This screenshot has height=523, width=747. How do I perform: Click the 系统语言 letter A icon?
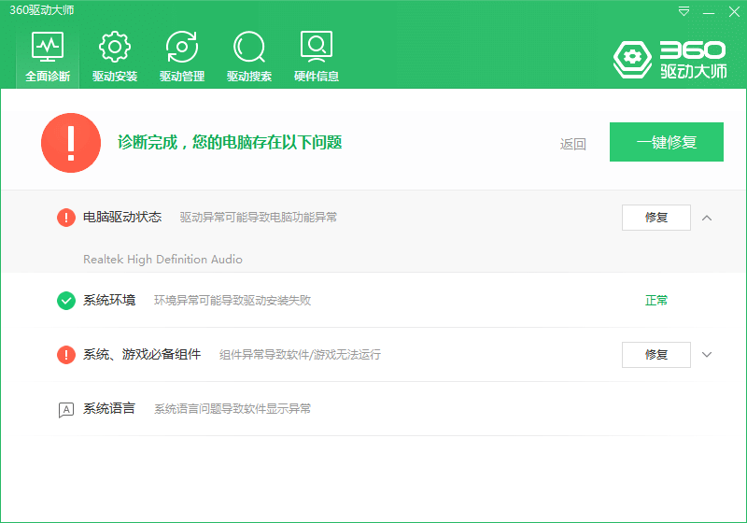66,409
